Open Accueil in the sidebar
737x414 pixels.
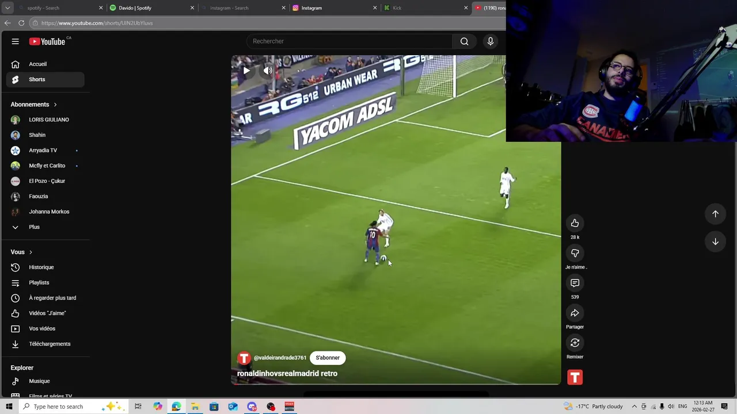(45, 64)
